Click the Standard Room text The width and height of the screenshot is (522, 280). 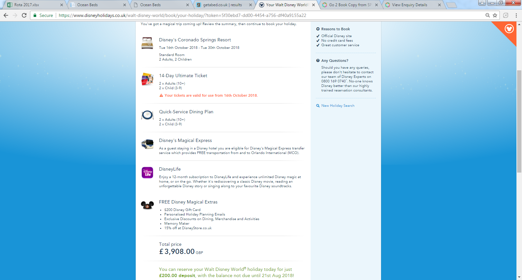[x=172, y=55]
